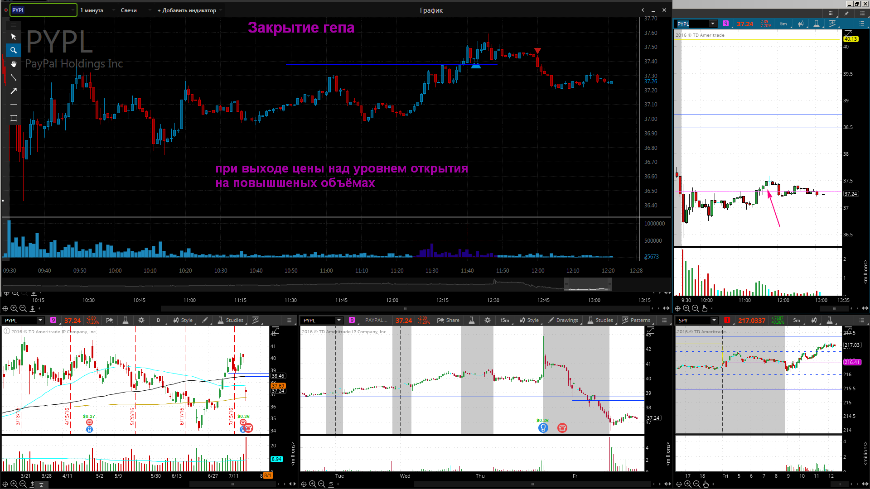Open the grid layout icon
Image resolution: width=870 pixels, height=489 pixels.
[x=830, y=14]
